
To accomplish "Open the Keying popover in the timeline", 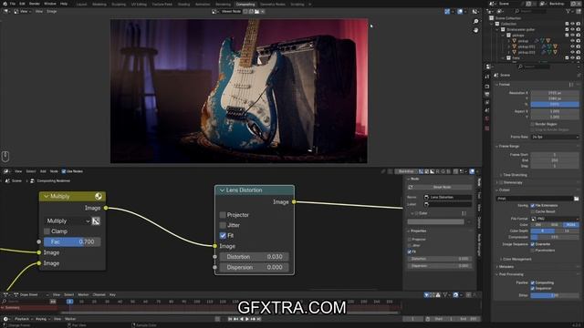I will click(43, 319).
